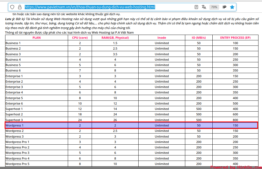Screen dimensions: 262x169
Task: Click RAM value 26 for Superhost 3
Action: tap(115, 120)
